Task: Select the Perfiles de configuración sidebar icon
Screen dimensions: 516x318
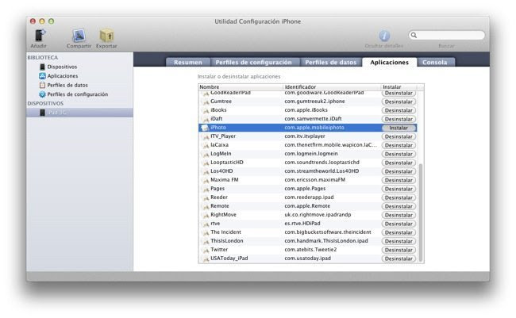Action: click(42, 94)
